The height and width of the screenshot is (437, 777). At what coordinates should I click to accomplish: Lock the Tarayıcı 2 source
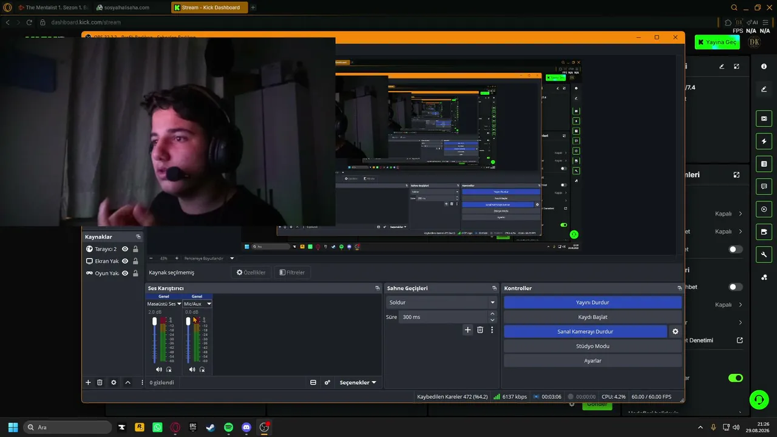click(135, 249)
